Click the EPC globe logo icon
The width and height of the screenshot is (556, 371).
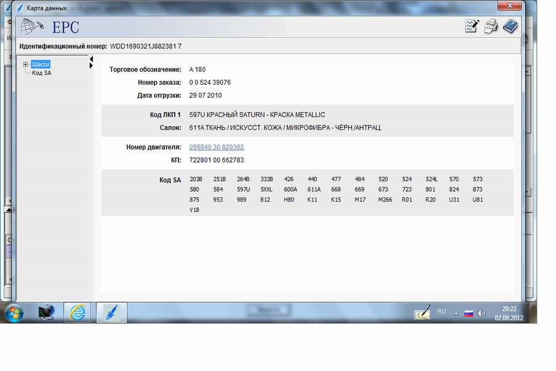tap(33, 27)
